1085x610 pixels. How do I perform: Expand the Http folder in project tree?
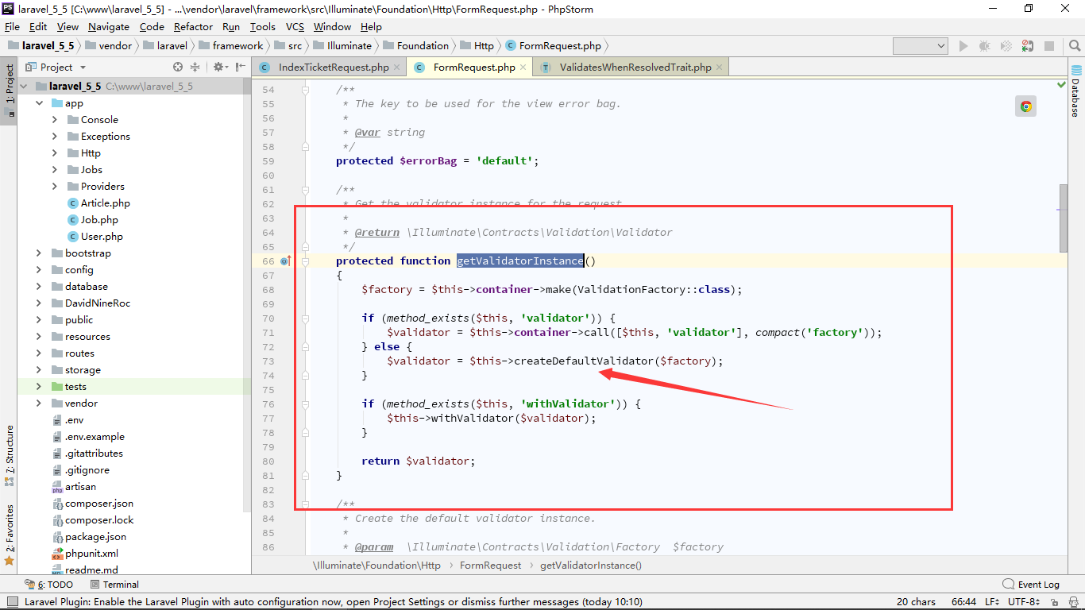click(x=55, y=153)
